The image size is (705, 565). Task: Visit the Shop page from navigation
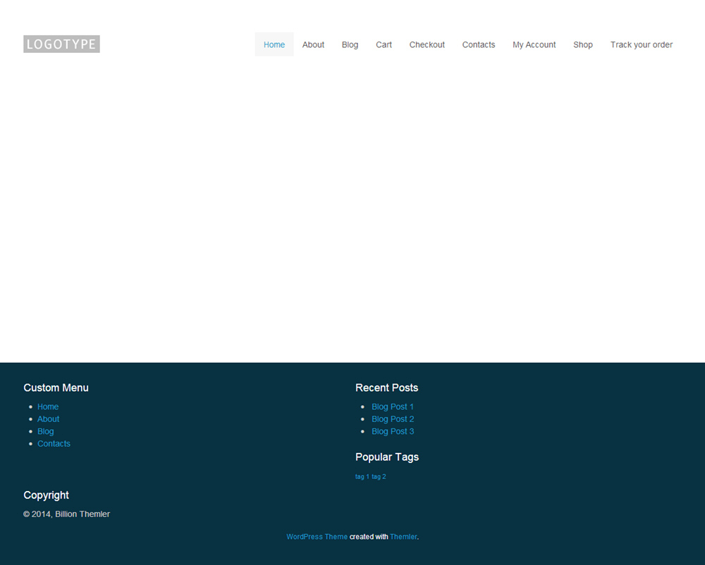(x=582, y=44)
